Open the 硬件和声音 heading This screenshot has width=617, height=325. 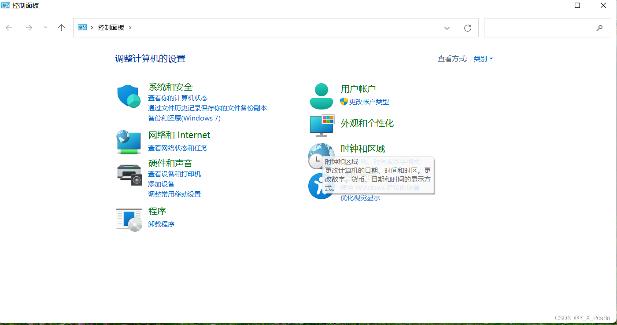pos(170,163)
